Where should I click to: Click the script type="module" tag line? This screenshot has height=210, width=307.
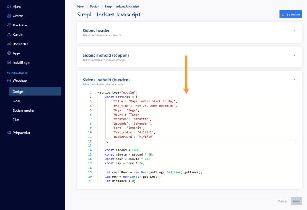click(x=117, y=92)
